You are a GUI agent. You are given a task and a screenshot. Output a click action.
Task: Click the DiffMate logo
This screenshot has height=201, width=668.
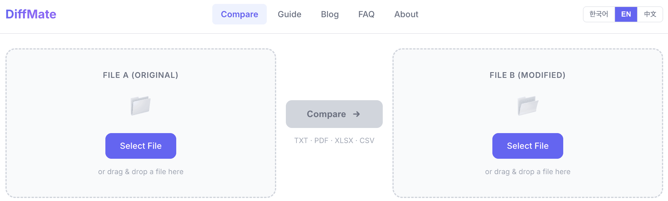(x=31, y=14)
